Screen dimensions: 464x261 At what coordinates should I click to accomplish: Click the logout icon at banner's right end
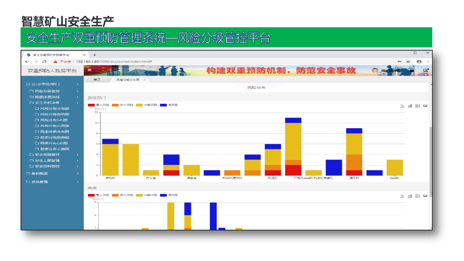426,70
